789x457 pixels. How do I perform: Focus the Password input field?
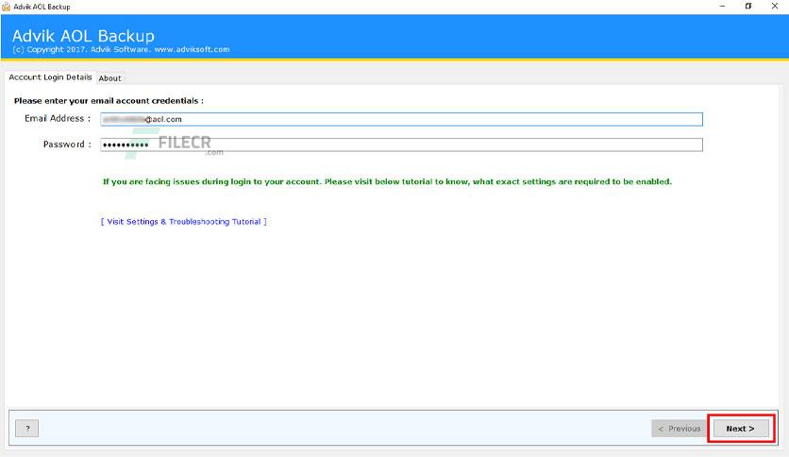coord(401,144)
